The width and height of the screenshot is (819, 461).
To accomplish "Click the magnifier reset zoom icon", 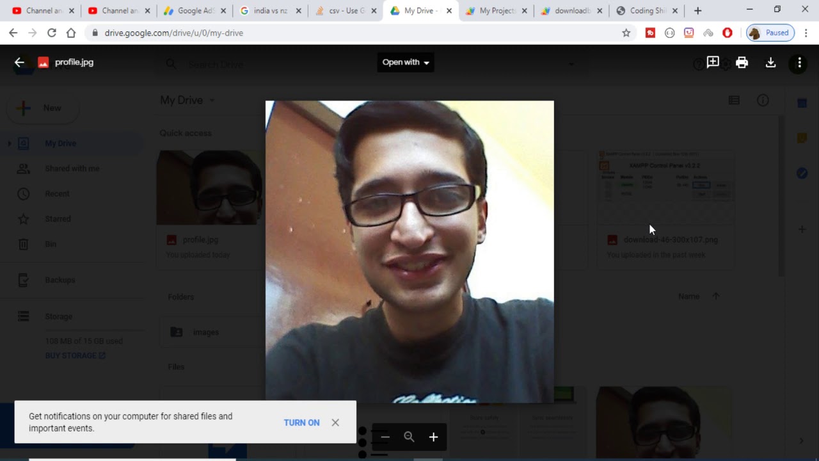I will (x=409, y=437).
